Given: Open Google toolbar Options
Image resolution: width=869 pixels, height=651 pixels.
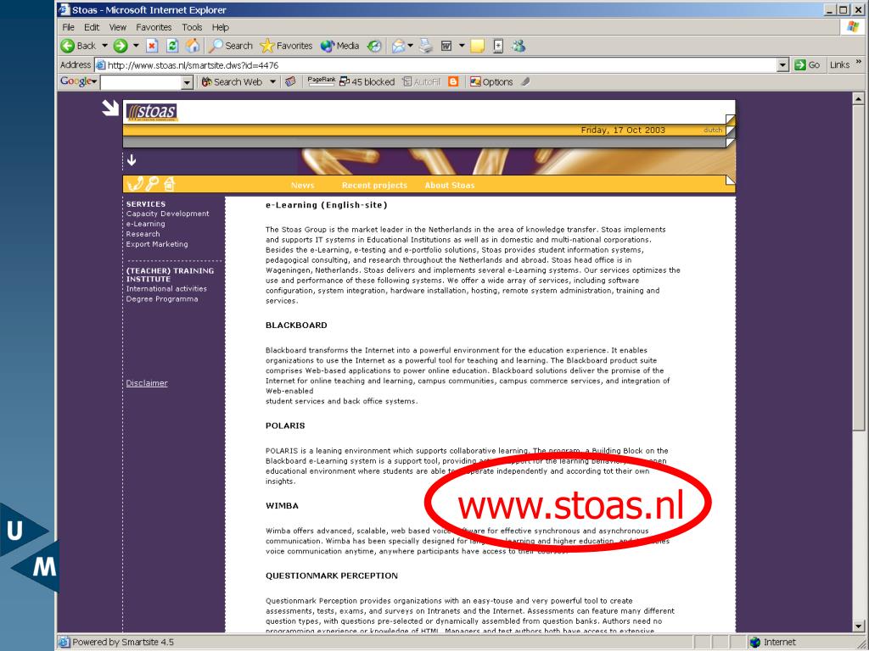Looking at the screenshot, I should pos(491,82).
